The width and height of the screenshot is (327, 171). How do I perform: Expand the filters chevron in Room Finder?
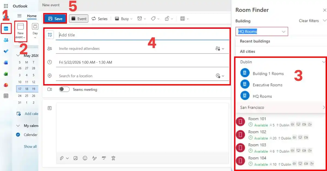(324, 21)
